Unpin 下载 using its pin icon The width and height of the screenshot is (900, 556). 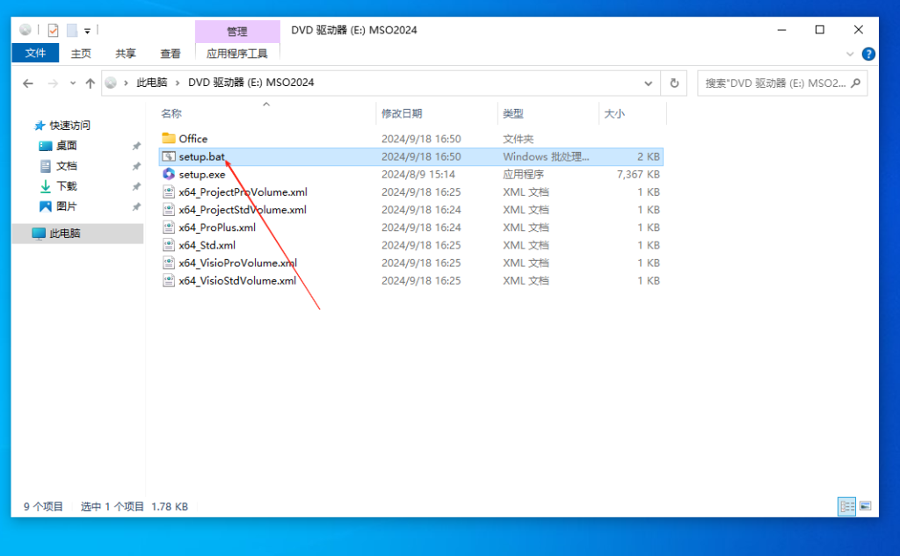tap(136, 186)
